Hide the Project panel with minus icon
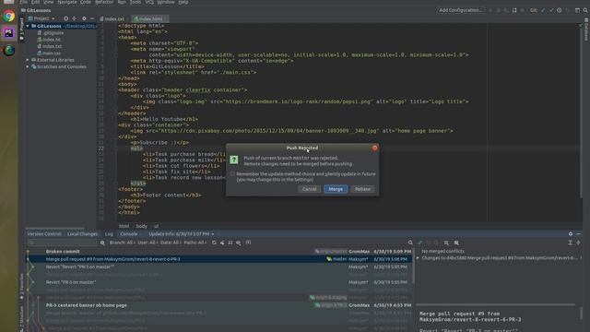The image size is (590, 332). [92, 18]
